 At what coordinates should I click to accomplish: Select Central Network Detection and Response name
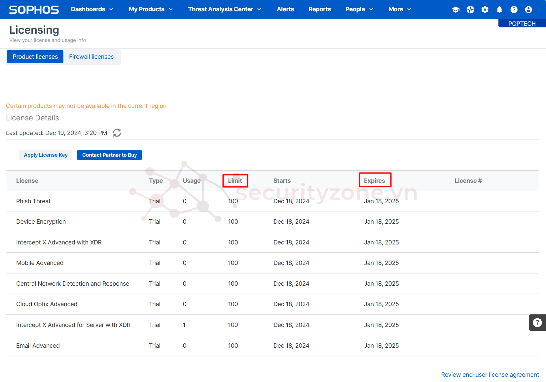pos(73,284)
